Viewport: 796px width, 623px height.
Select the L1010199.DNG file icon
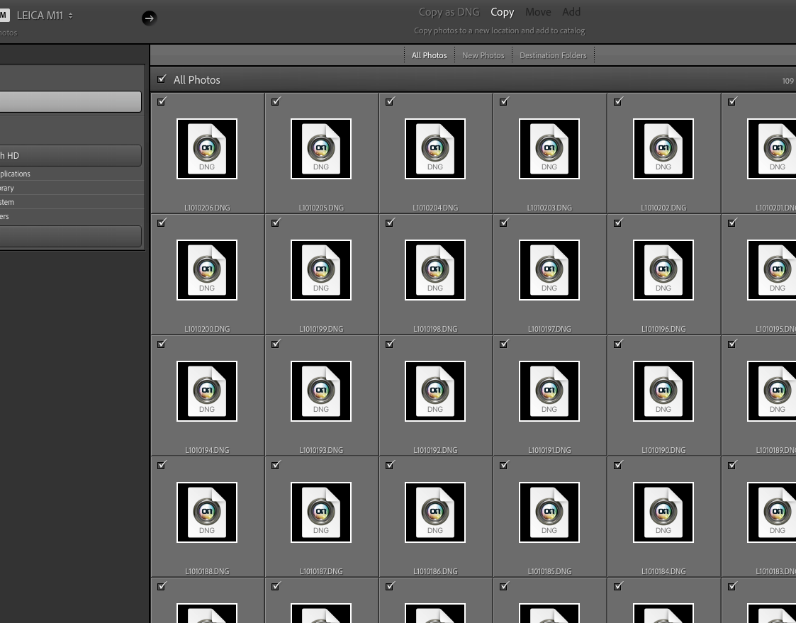pyautogui.click(x=321, y=270)
